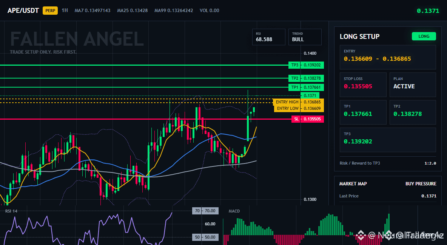
Task: Click the yellow PERP badge
Action: click(x=50, y=11)
